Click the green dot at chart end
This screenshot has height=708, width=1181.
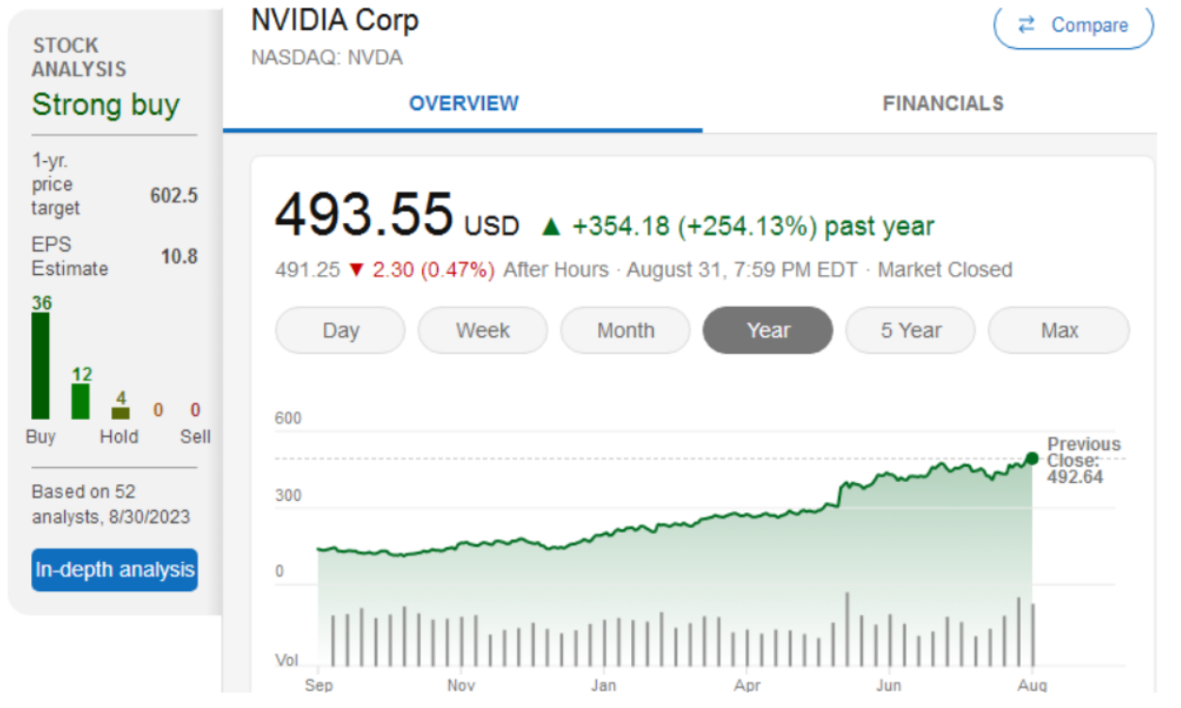pyautogui.click(x=1031, y=459)
